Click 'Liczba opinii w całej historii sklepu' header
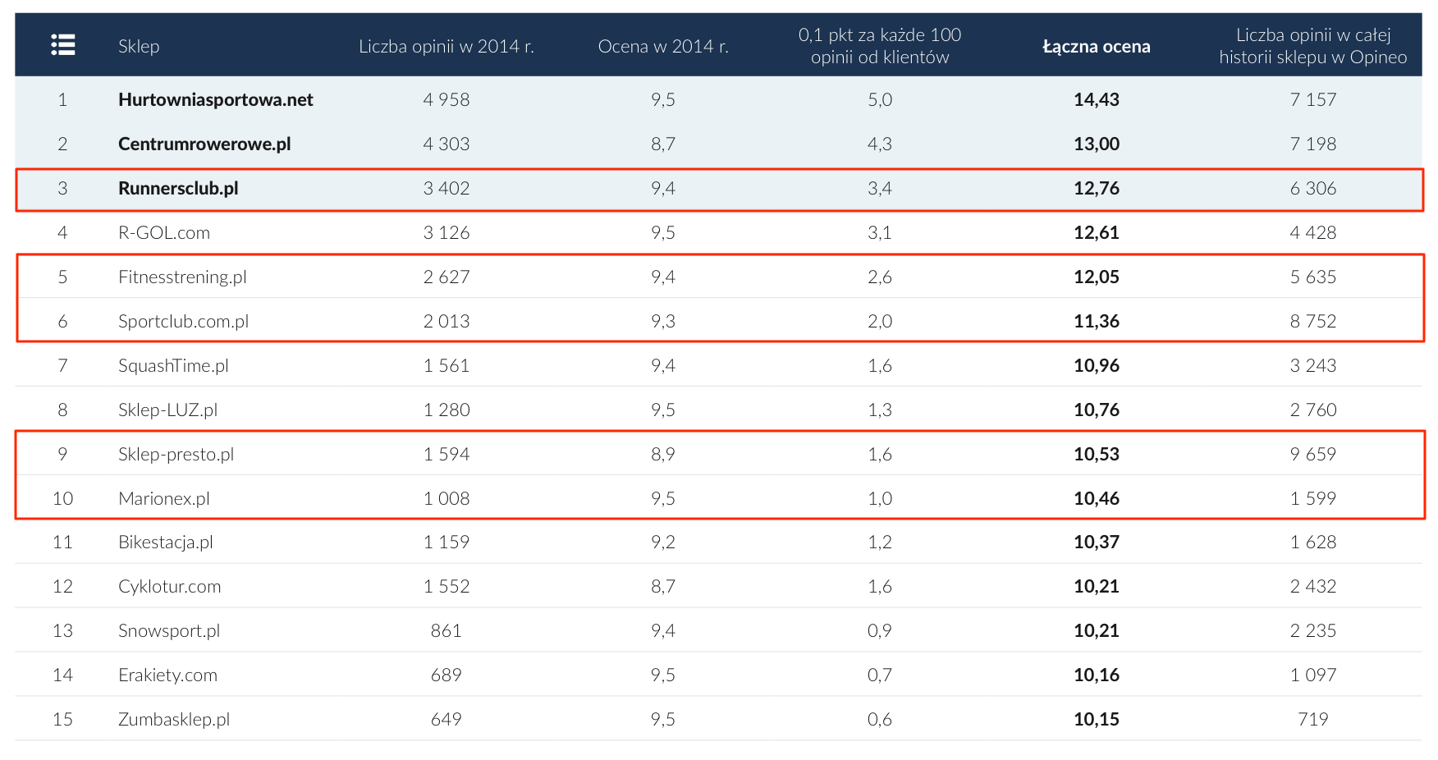Image resolution: width=1438 pixels, height=760 pixels. (x=1313, y=46)
